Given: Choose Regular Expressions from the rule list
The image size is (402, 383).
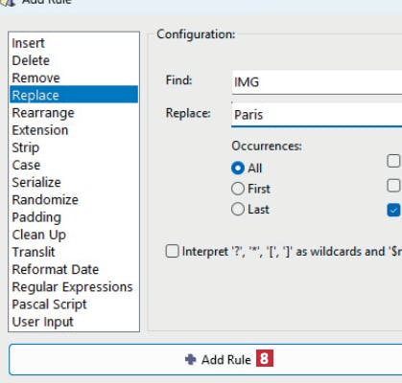Looking at the screenshot, I should pos(74,287).
